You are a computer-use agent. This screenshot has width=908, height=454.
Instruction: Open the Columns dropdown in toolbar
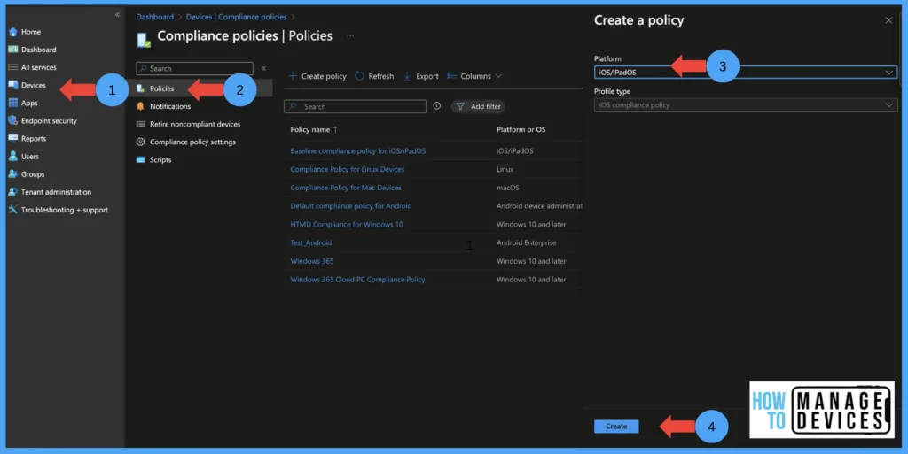coord(474,76)
